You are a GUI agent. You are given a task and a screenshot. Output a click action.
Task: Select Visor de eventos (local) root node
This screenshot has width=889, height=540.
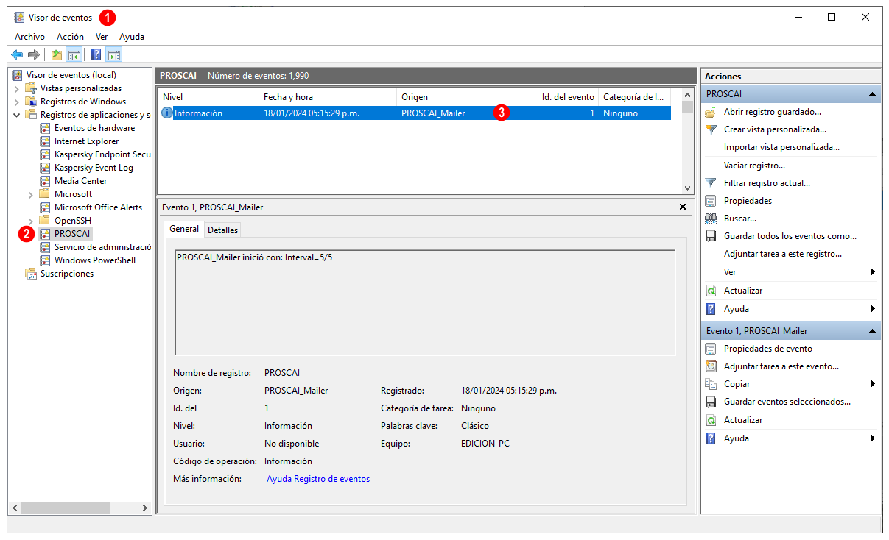coord(71,75)
